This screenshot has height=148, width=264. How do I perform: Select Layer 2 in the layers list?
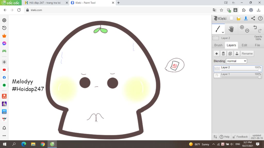(x=238, y=69)
